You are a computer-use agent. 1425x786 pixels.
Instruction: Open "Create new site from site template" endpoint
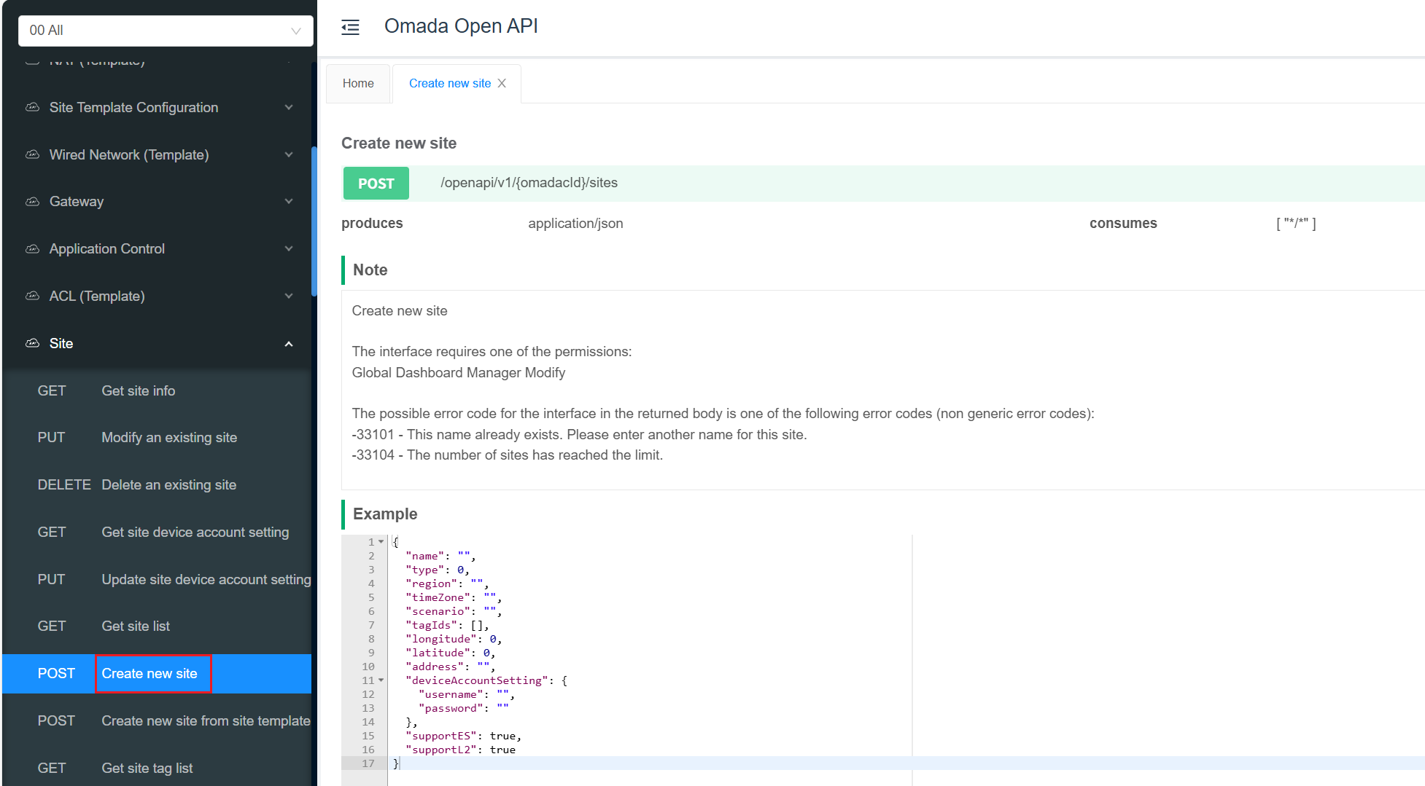[206, 720]
